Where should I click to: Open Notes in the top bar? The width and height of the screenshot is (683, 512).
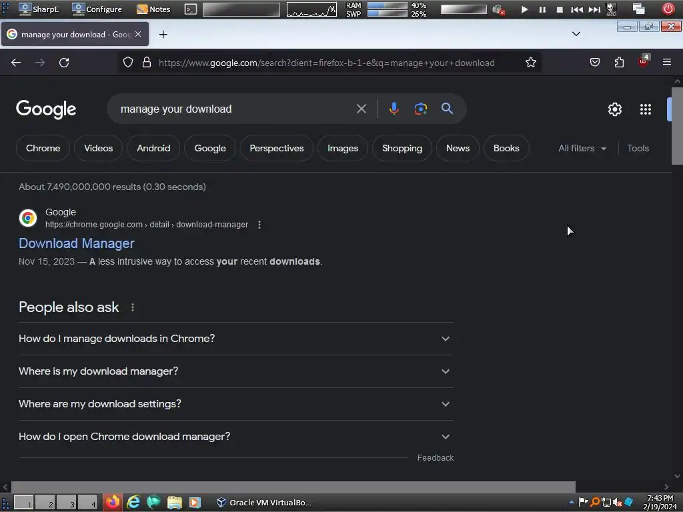[153, 9]
